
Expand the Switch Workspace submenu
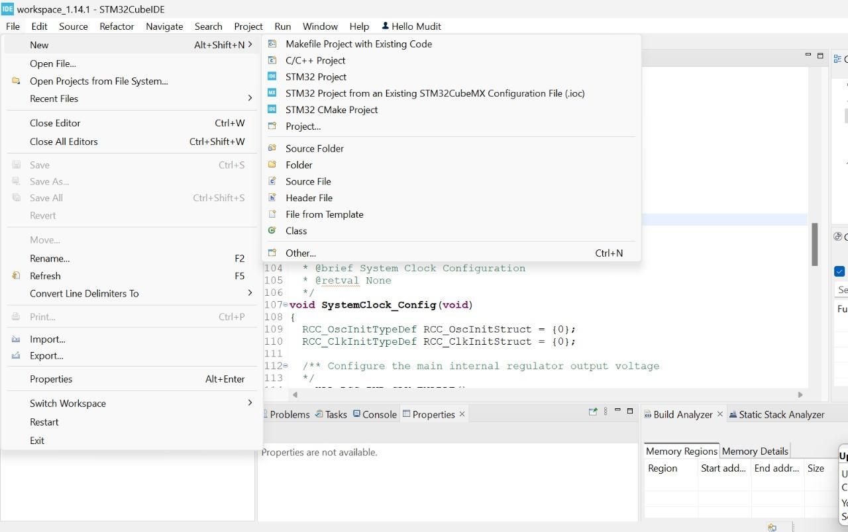pyautogui.click(x=250, y=403)
